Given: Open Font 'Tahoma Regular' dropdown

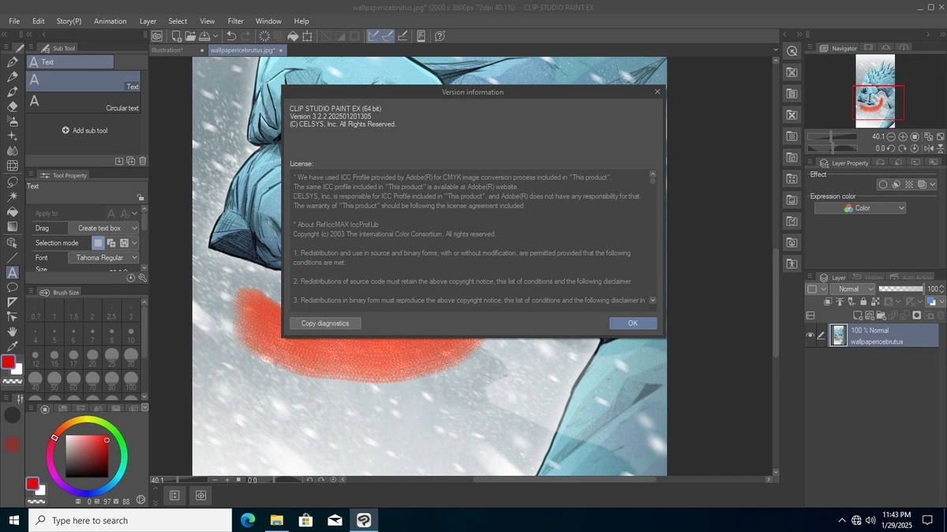Looking at the screenshot, I should click(x=103, y=258).
